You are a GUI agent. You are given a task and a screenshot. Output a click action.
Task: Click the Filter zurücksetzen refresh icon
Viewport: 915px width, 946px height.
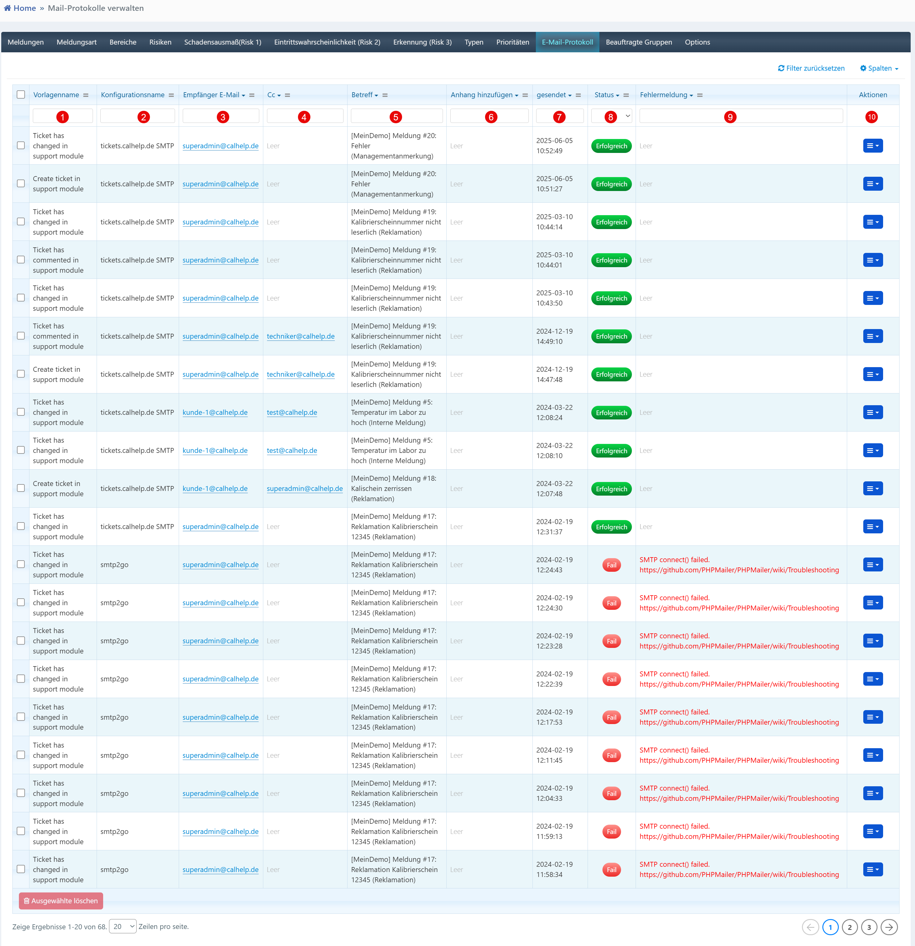point(781,68)
